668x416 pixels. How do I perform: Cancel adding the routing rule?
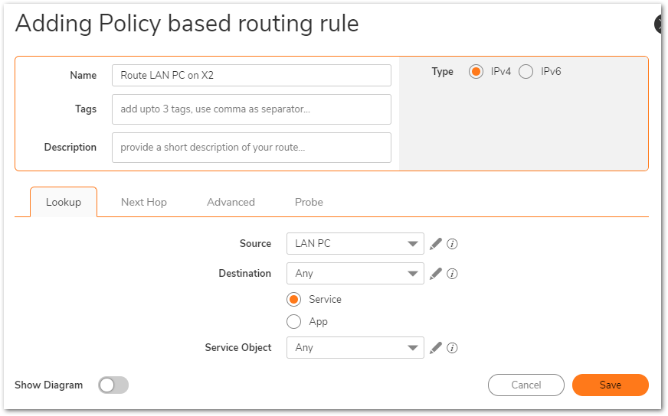tap(526, 385)
